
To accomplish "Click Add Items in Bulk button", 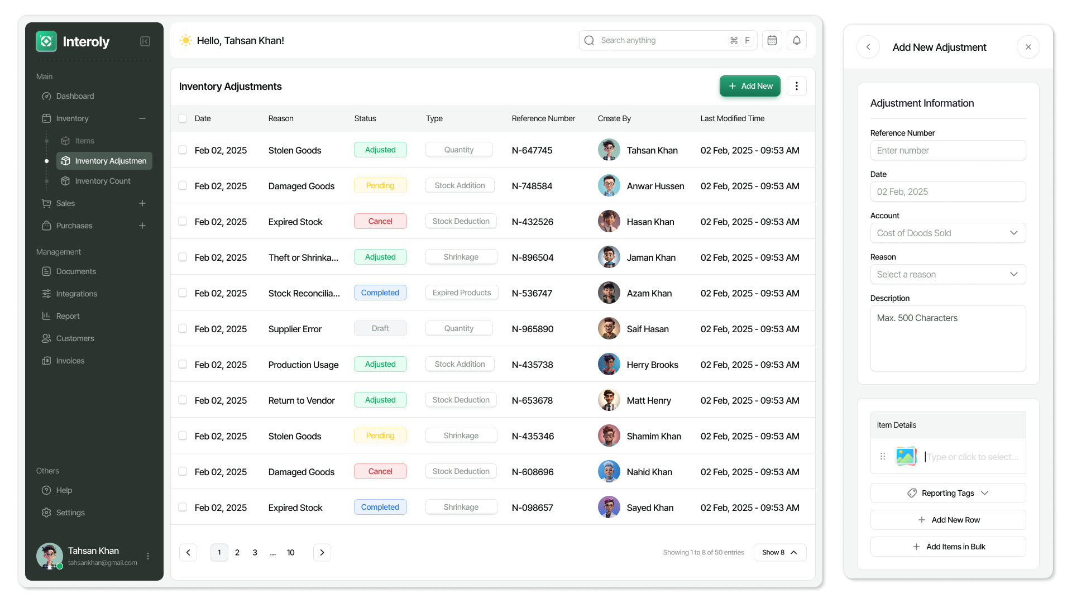I will click(947, 547).
